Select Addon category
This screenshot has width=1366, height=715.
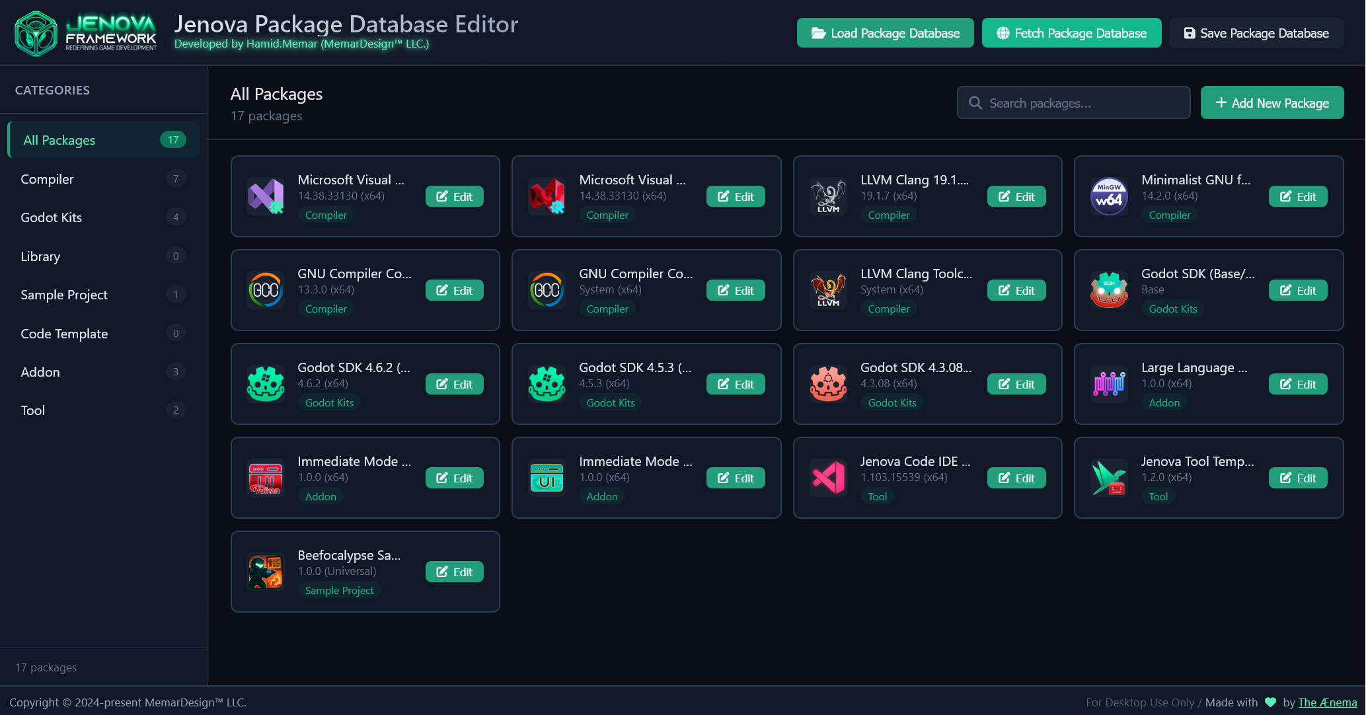[103, 372]
